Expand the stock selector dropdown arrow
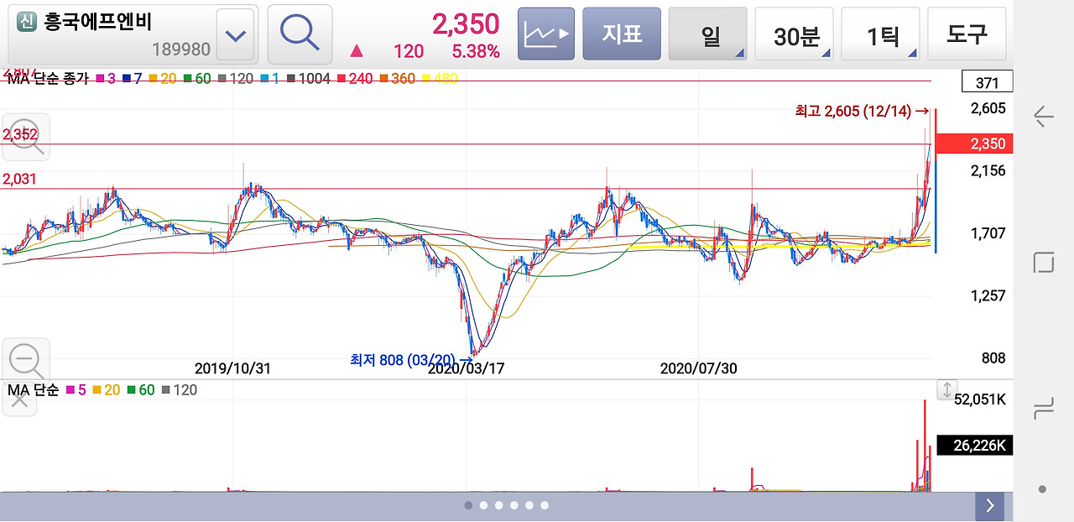 236,35
